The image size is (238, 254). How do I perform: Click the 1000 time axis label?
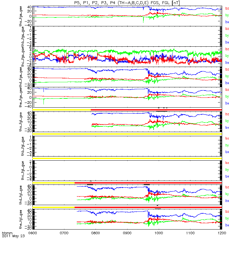click(x=159, y=233)
